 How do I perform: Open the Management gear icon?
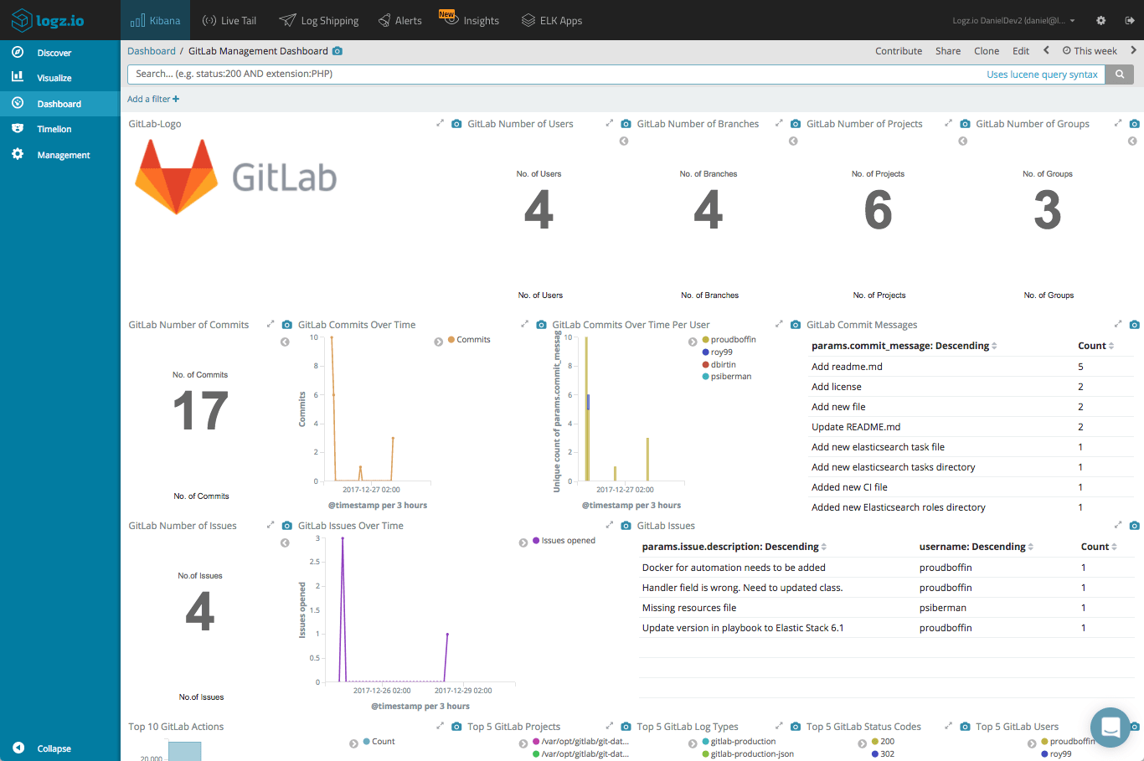[x=18, y=154]
